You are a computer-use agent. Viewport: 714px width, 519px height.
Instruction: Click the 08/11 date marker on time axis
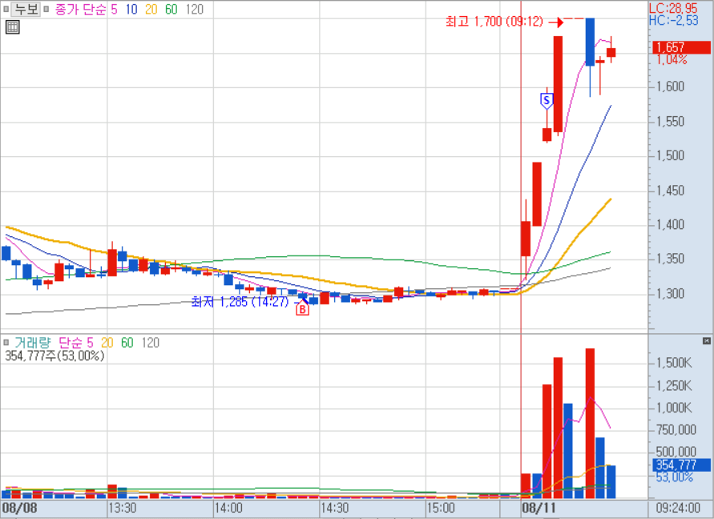point(539,508)
